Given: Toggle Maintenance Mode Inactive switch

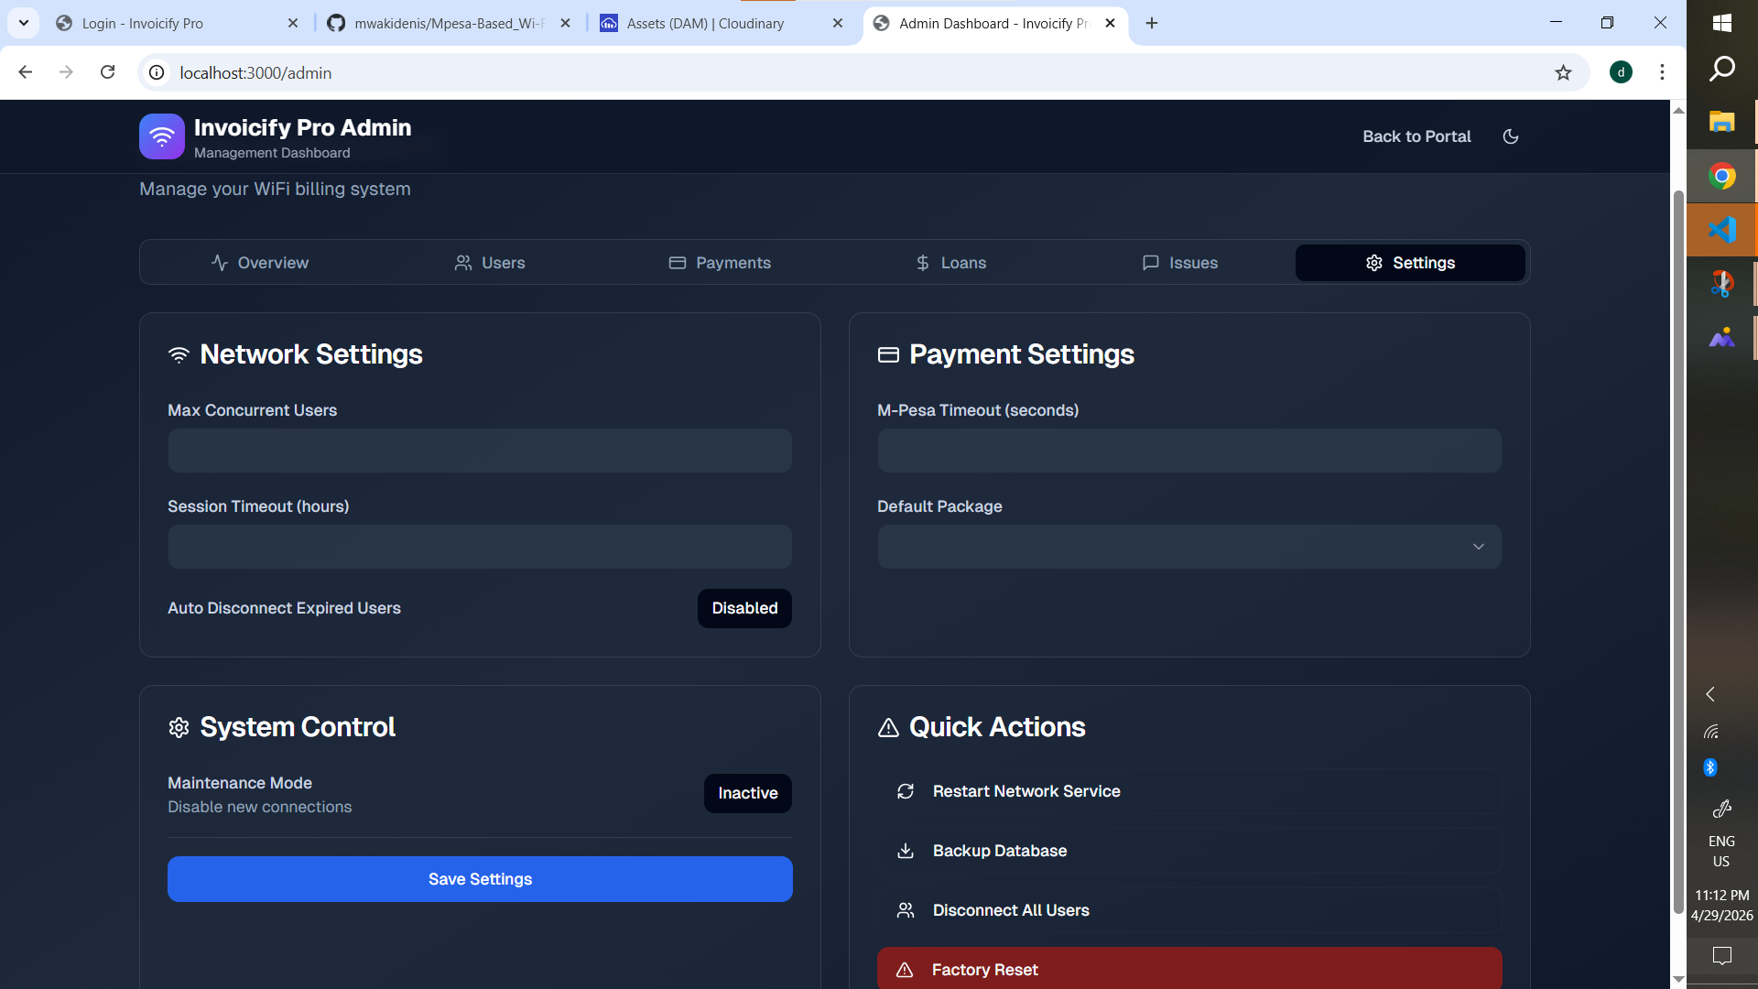Looking at the screenshot, I should (x=747, y=793).
